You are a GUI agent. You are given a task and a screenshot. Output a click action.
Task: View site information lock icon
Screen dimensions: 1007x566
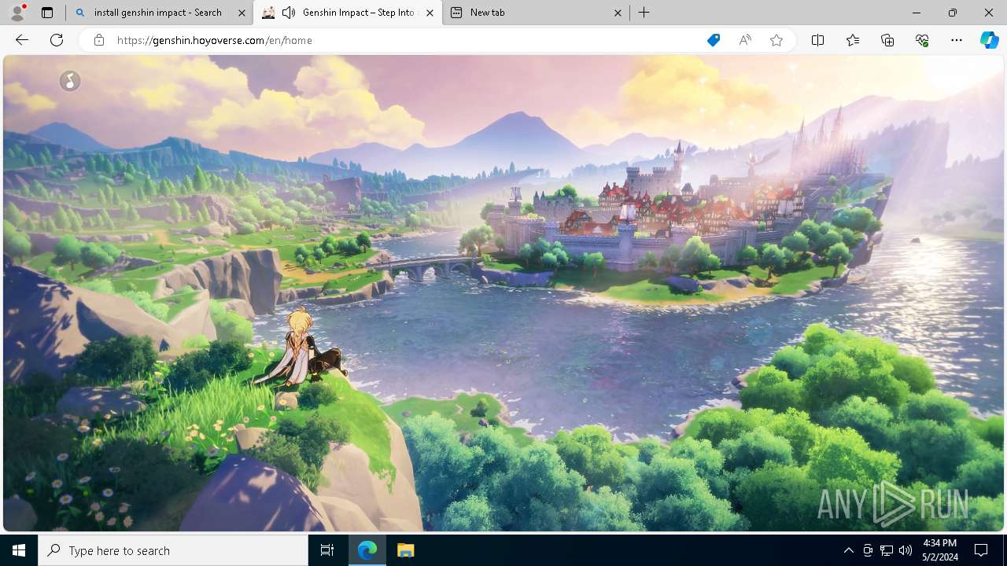(x=99, y=40)
